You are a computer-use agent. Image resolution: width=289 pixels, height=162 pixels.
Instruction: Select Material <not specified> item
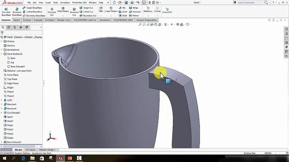(x=18, y=71)
